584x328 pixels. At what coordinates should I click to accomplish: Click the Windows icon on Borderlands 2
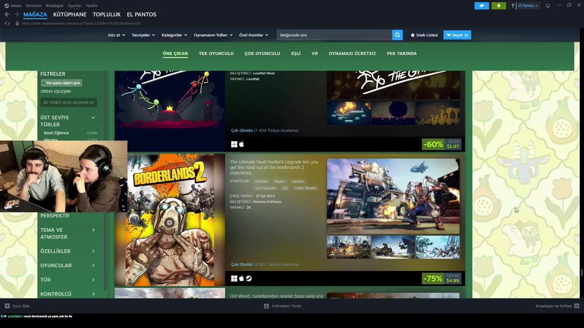[x=234, y=278]
